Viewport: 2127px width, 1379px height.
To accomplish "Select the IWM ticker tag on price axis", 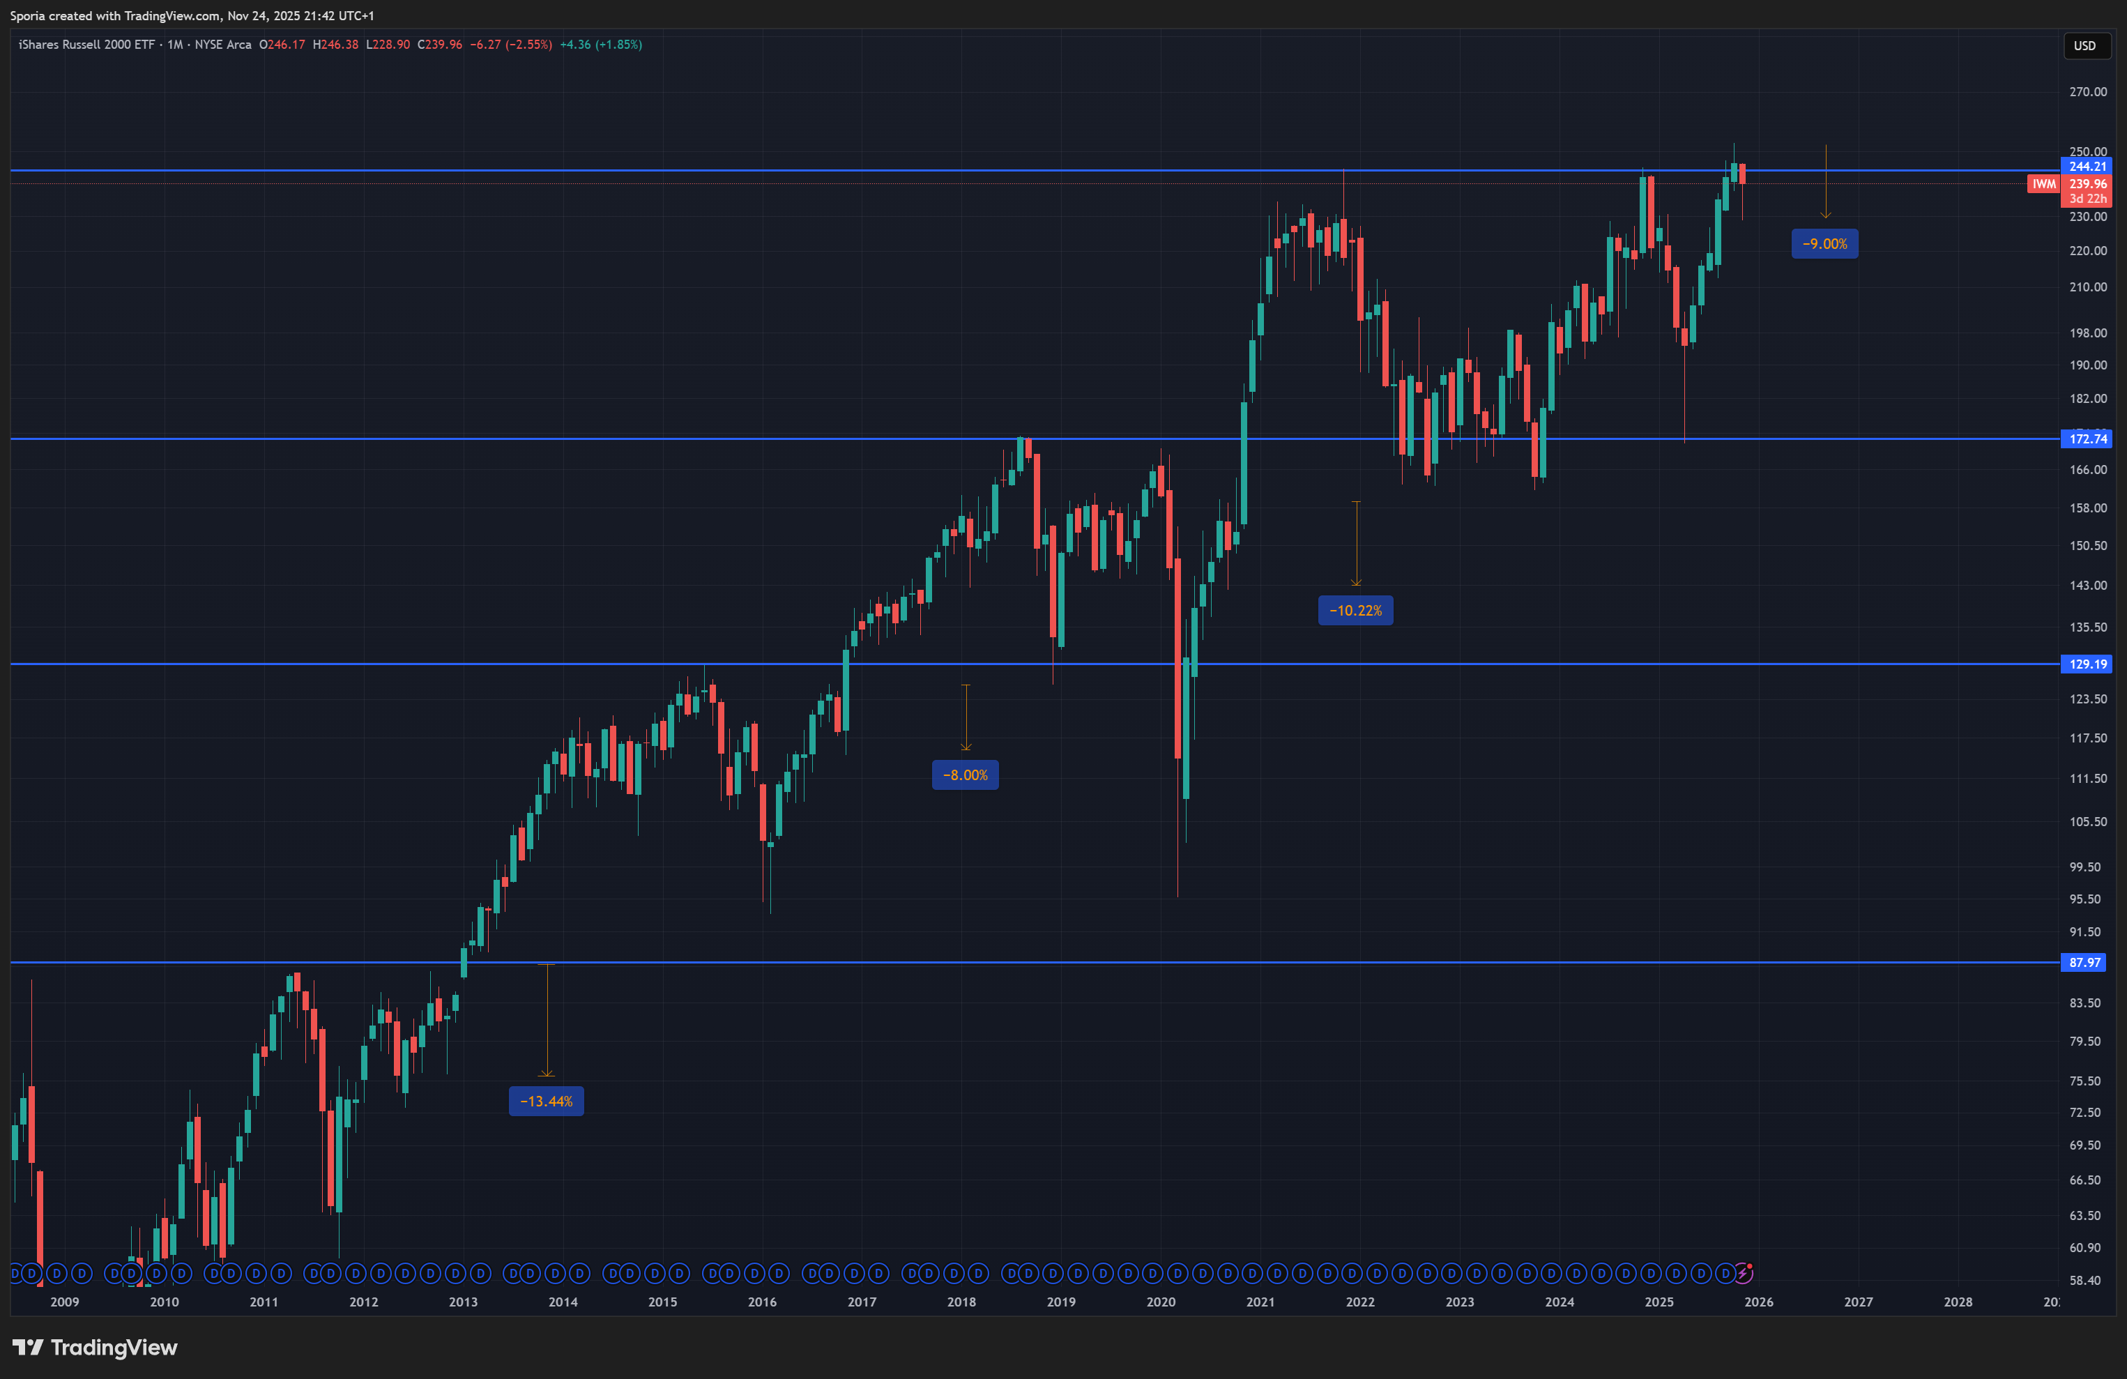I will (x=2043, y=183).
